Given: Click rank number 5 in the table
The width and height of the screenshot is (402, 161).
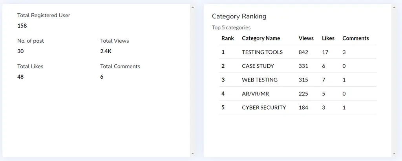Looking at the screenshot, I should click(x=223, y=107).
